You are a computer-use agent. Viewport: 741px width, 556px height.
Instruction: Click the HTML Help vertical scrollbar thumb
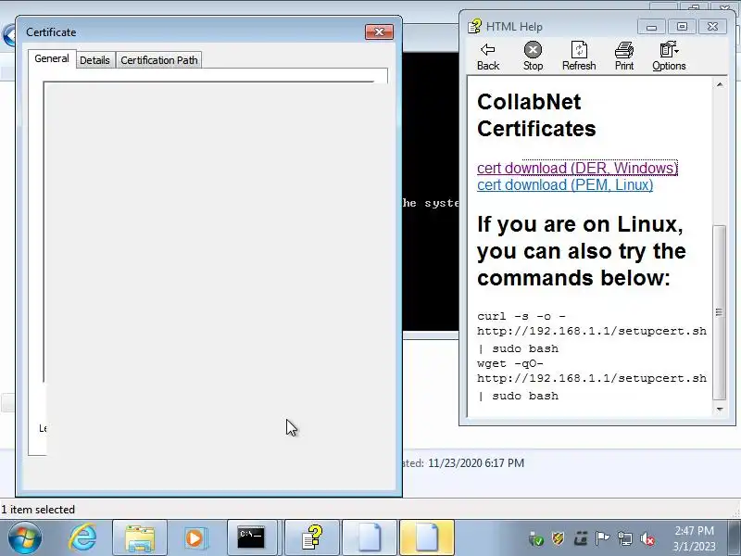(x=720, y=312)
